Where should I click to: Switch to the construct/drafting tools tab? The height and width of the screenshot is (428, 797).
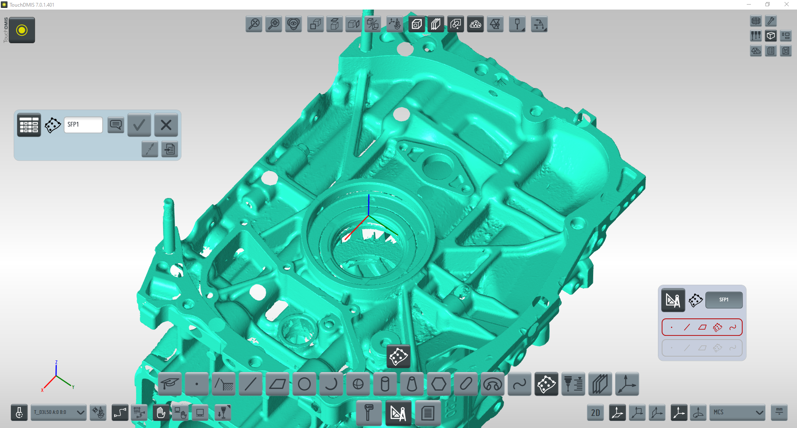point(398,413)
